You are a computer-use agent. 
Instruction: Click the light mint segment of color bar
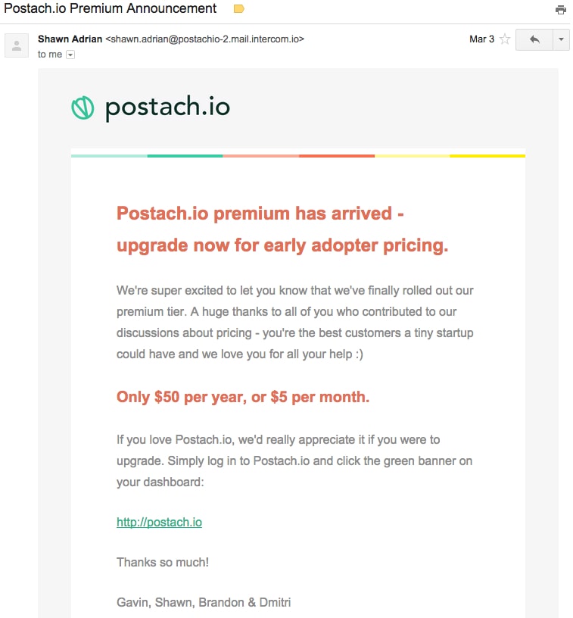click(109, 156)
